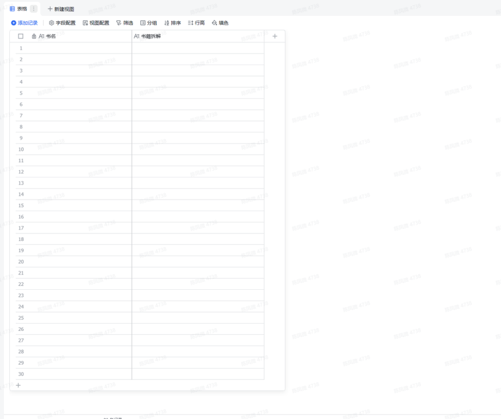Click the 书籍拆解 cell in row 28

pos(198,351)
